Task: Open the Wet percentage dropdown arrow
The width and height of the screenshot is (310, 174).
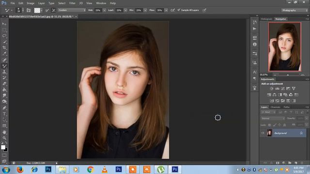Action: [x=105, y=10]
